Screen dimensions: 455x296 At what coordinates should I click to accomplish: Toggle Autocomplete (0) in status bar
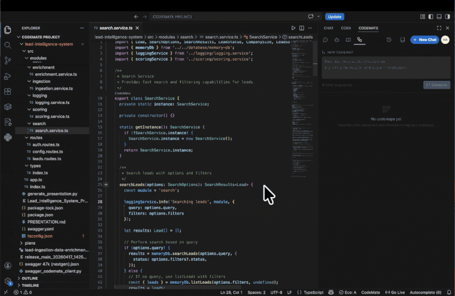point(426,292)
